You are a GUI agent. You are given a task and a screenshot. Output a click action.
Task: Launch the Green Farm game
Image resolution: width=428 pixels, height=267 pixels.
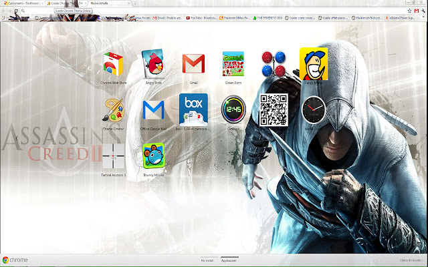pyautogui.click(x=233, y=64)
